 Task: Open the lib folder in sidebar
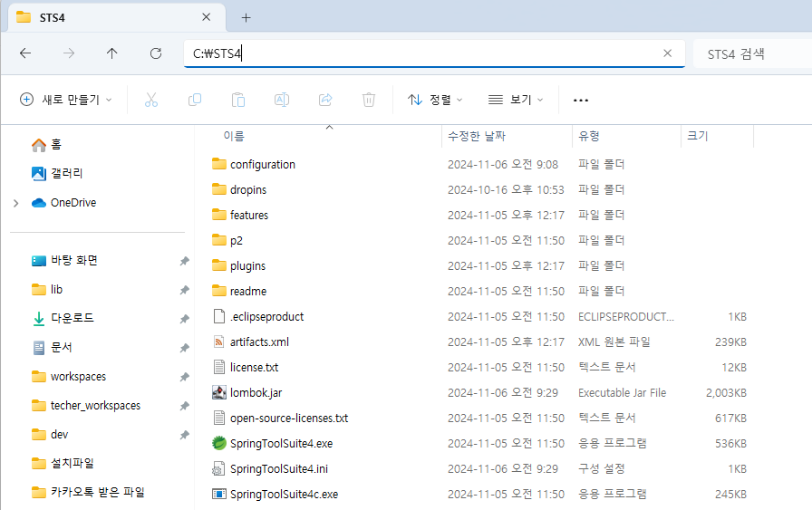pos(47,290)
